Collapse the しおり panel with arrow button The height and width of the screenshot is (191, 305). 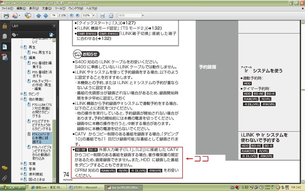click(x=54, y=26)
